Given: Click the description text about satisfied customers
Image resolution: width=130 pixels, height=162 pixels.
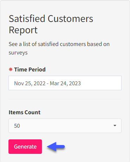Looking at the screenshot, I should (x=59, y=48).
